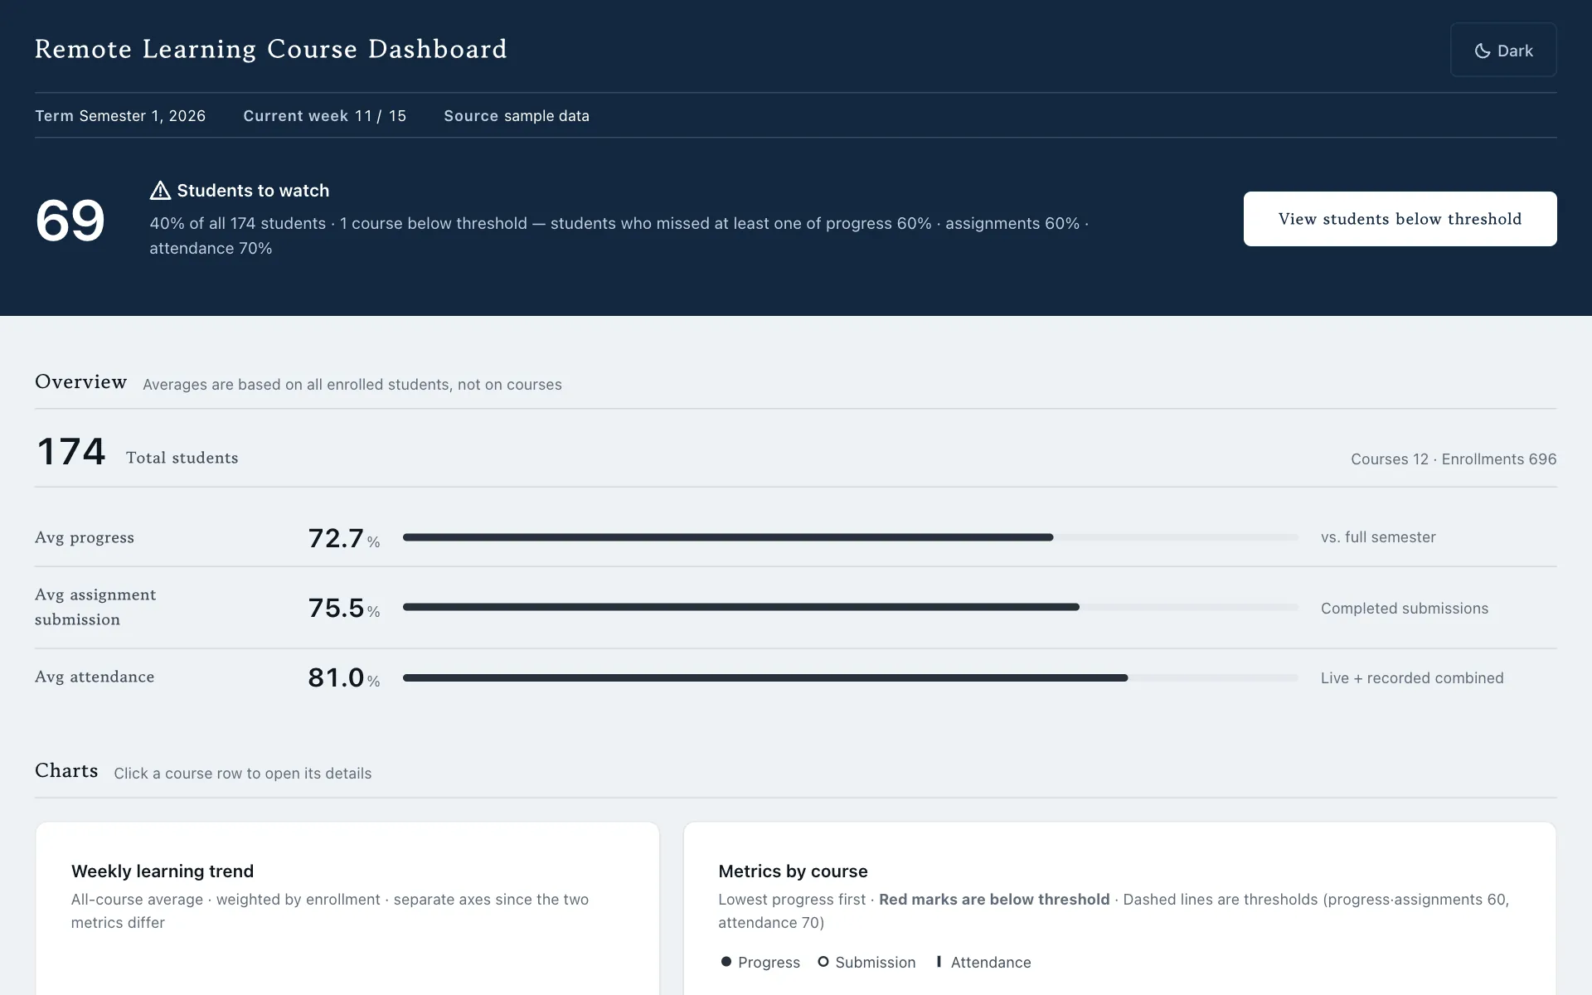Click the Term Semester 1, 2026 label
1592x995 pixels.
tap(120, 116)
